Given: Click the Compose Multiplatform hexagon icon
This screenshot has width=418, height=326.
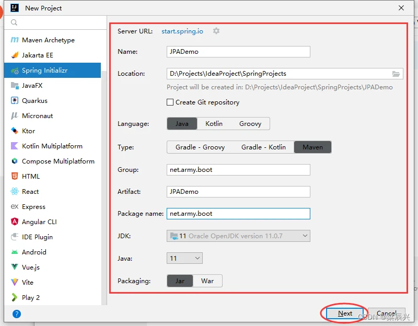Looking at the screenshot, I should click(x=15, y=161).
